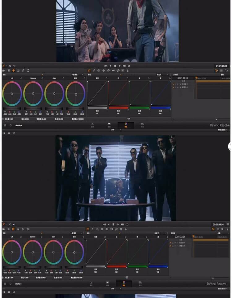Select the Curves palette icon in the upper Resolve panel
Image resolution: width=232 pixels, height=298 pixels.
point(89,70)
